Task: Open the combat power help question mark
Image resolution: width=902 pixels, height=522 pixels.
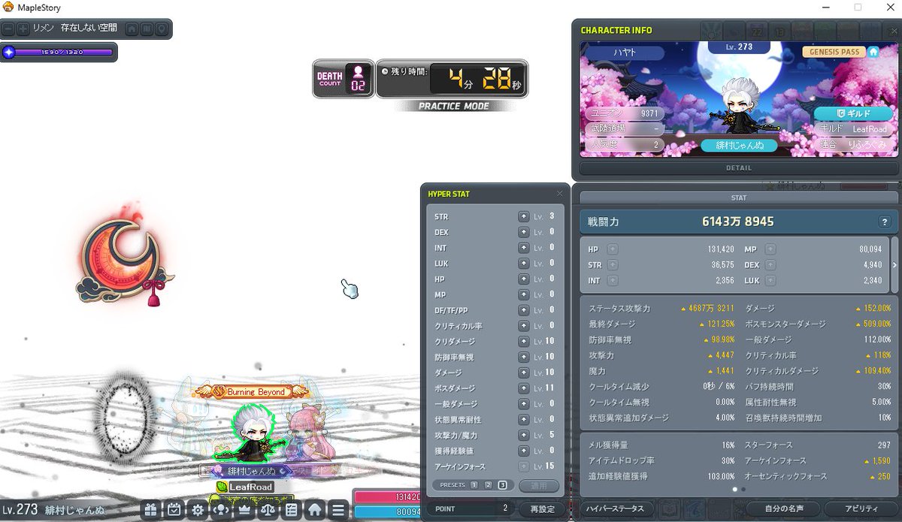Action: [885, 222]
